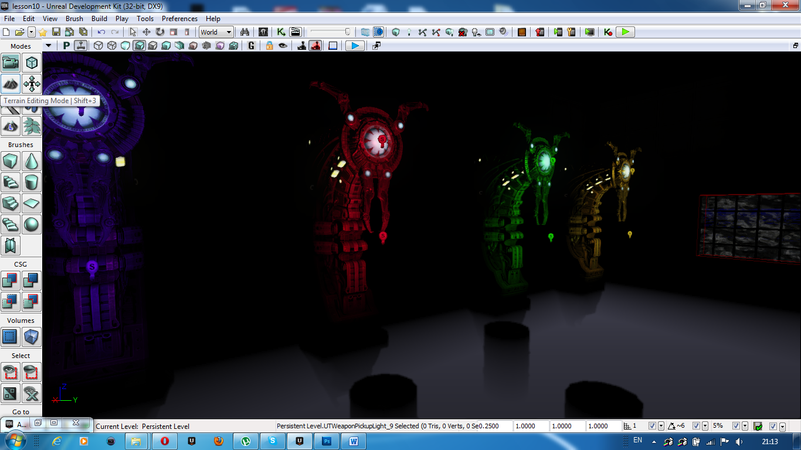This screenshot has height=450, width=801.
Task: Play level in editor green arrow
Action: coord(626,32)
